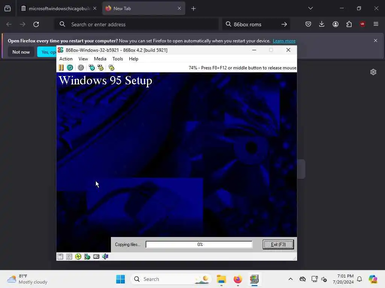Click the hard disk status icon
Viewport: 385px width, 288px height.
click(96, 256)
